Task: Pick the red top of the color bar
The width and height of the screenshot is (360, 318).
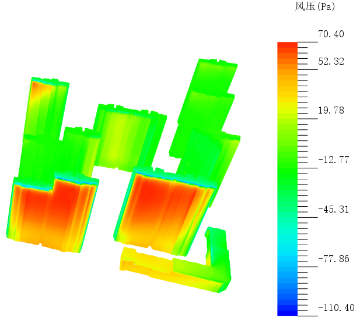Action: [x=287, y=45]
